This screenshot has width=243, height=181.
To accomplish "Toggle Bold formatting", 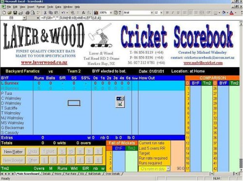I will pos(168,13).
